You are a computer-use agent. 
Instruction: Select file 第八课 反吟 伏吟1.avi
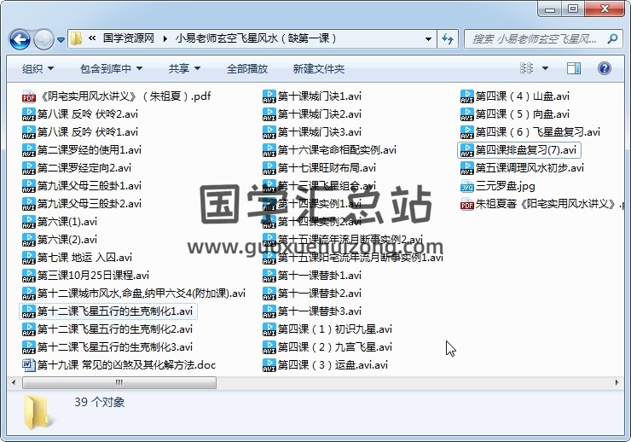click(x=79, y=132)
